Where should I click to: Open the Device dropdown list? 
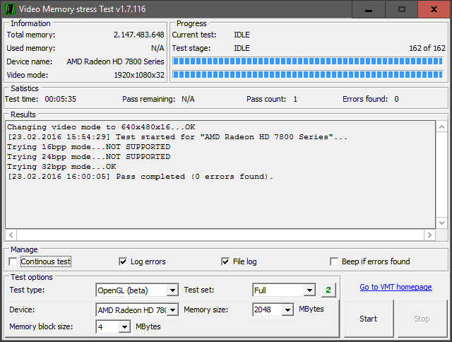[172, 310]
